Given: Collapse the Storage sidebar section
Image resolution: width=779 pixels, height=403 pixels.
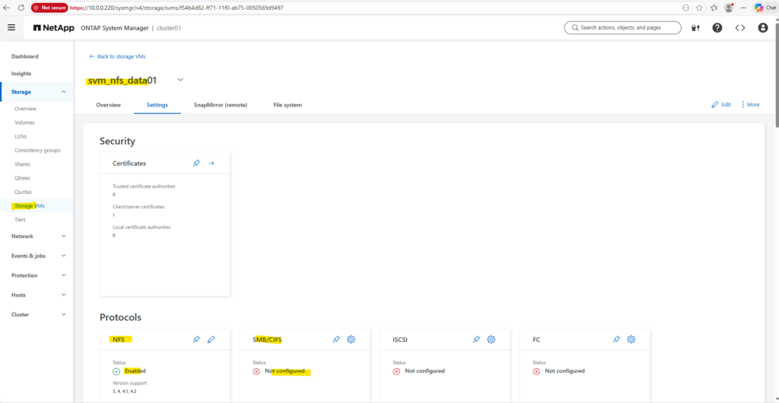Looking at the screenshot, I should pos(63,92).
